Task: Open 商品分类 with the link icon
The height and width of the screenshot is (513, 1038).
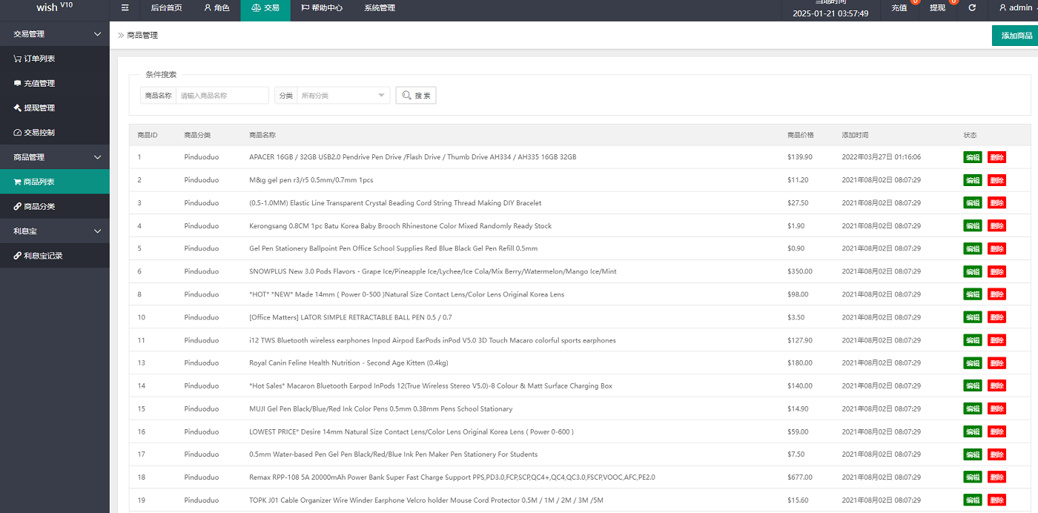Action: [x=34, y=206]
